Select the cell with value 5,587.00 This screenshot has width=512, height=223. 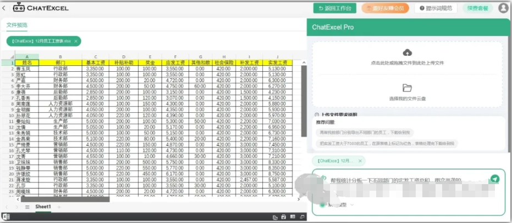[277, 179]
